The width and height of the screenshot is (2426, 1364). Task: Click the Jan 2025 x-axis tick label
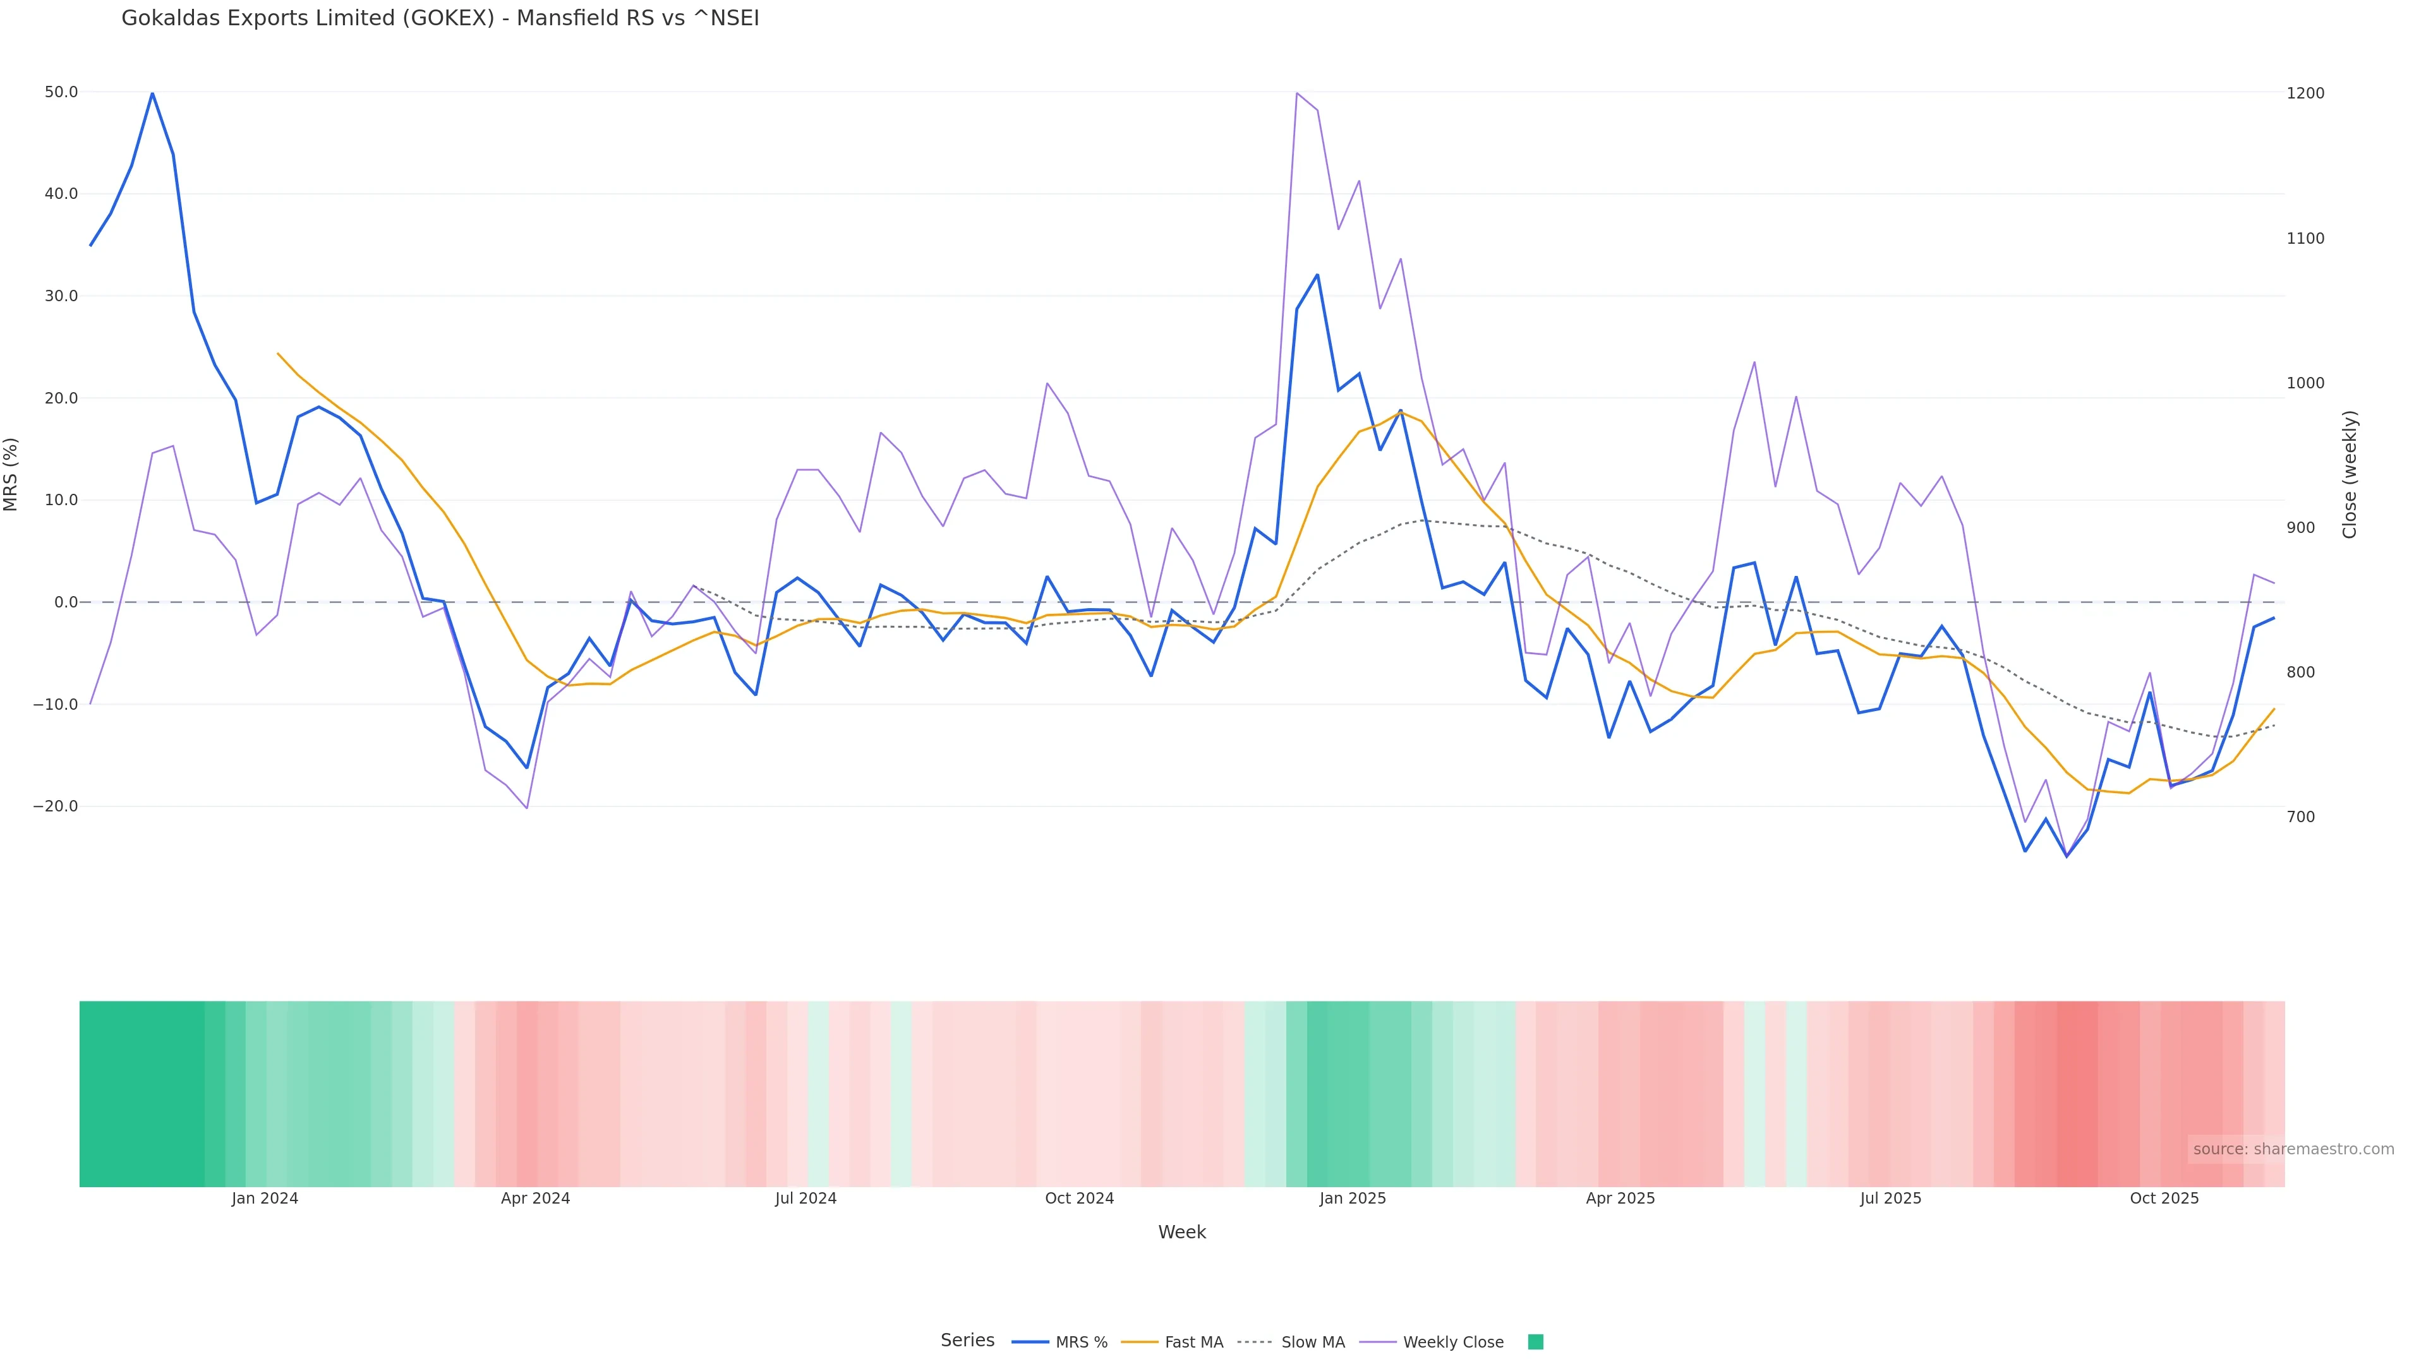coord(1353,1199)
